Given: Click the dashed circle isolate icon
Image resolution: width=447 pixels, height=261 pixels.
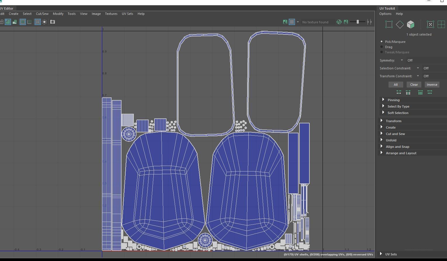Looking at the screenshot, I should click(44, 22).
